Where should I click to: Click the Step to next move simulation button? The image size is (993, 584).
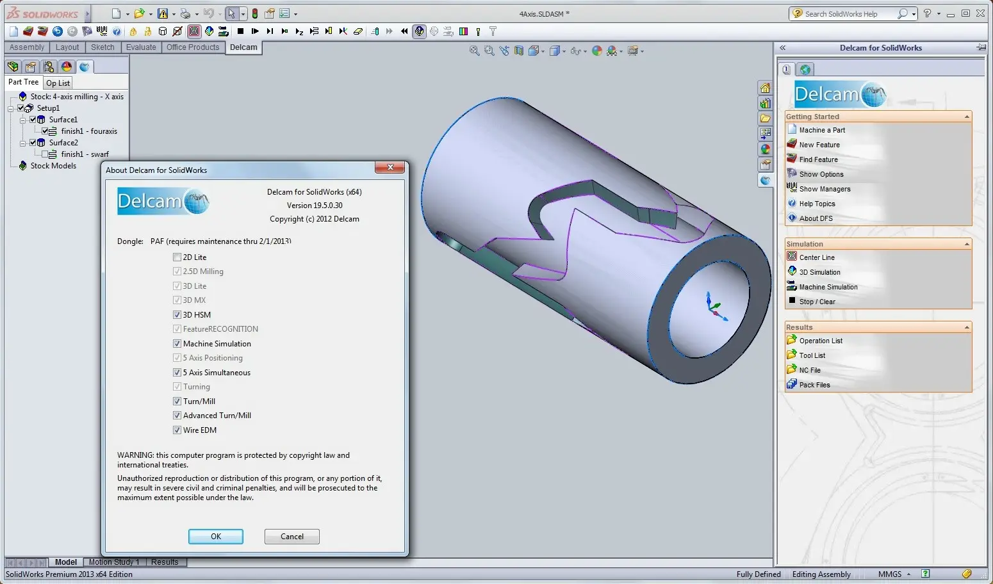point(270,31)
